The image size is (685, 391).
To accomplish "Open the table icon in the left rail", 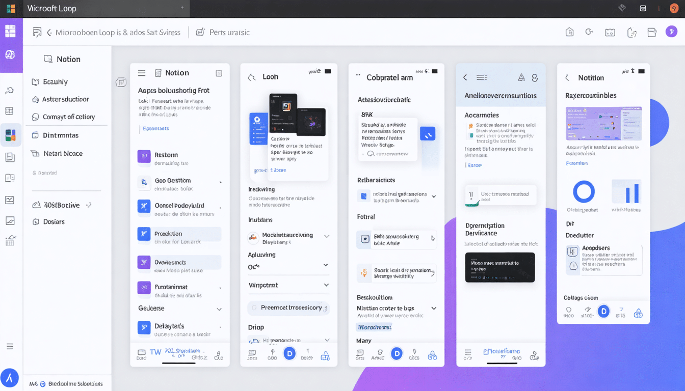I will [x=10, y=111].
